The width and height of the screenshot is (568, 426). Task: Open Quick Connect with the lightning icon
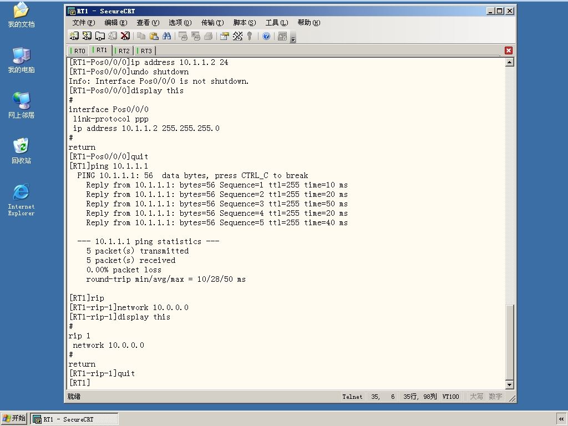point(87,36)
